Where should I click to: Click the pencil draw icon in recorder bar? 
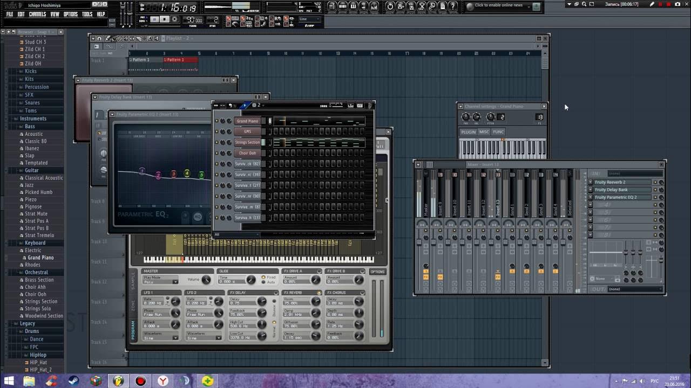click(x=652, y=4)
